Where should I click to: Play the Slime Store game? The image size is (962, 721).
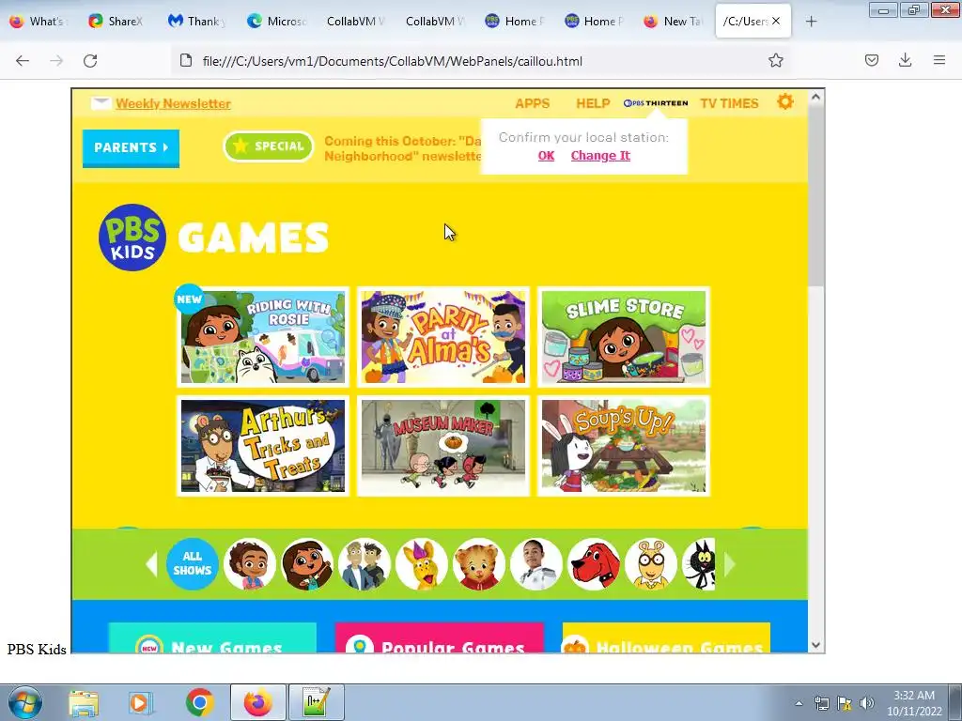(624, 337)
